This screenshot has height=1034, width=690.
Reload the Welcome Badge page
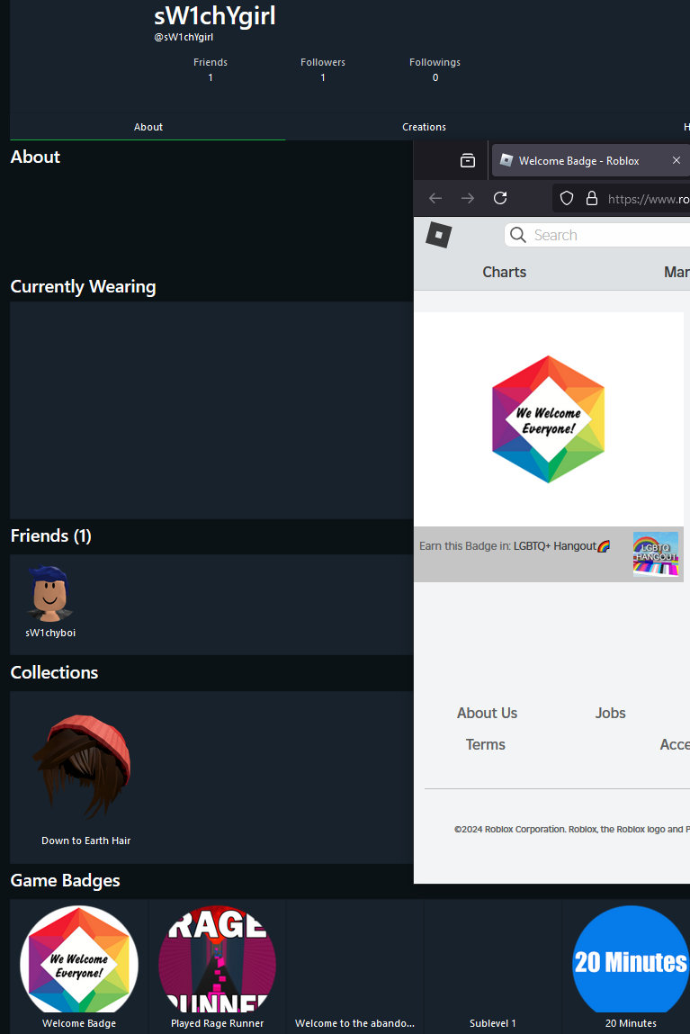(500, 198)
